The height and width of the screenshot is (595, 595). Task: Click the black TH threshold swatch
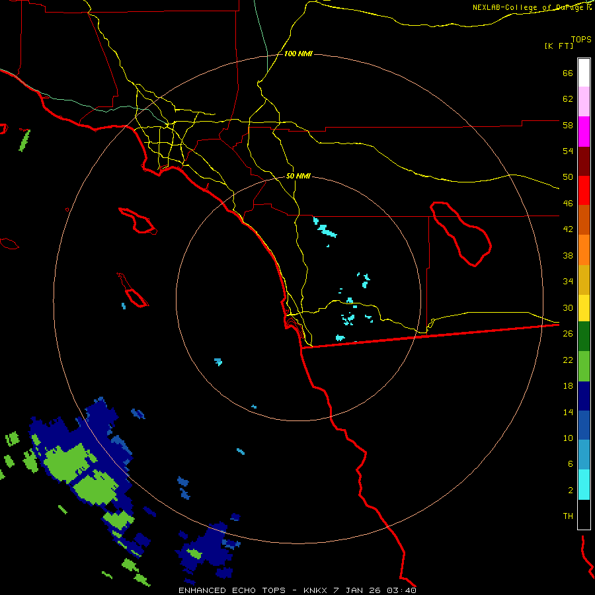click(584, 514)
